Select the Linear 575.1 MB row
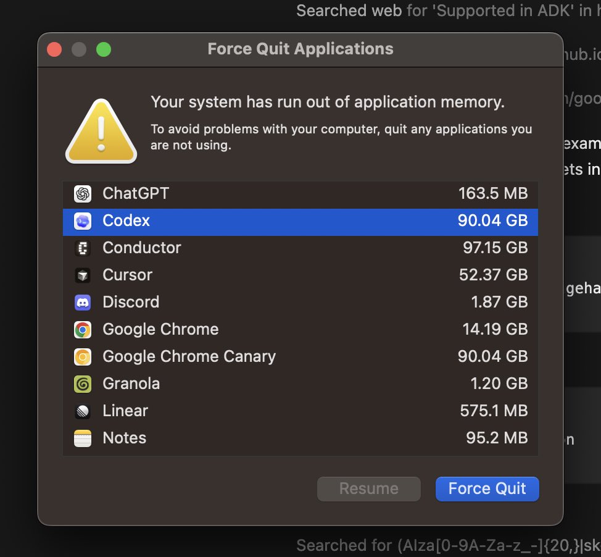Screen dimensions: 601x557 tap(300, 411)
